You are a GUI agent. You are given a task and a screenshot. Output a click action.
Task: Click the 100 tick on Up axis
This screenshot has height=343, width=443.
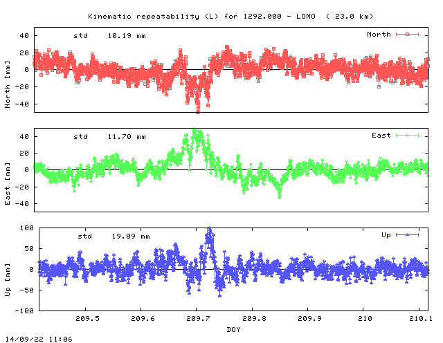(27, 228)
